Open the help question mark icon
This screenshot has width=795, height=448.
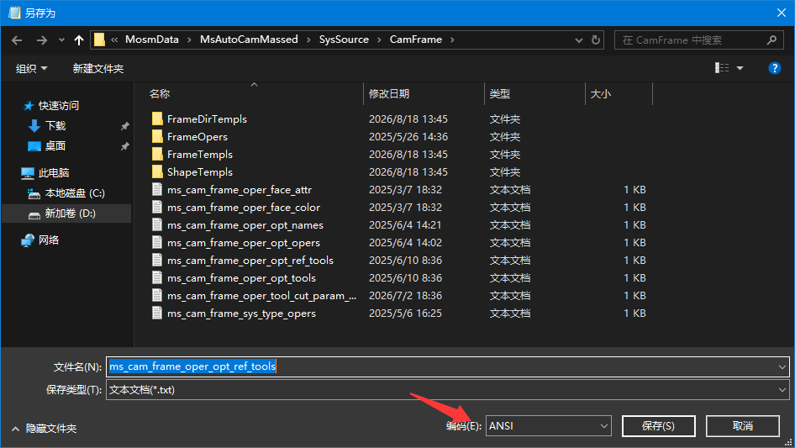pyautogui.click(x=774, y=68)
